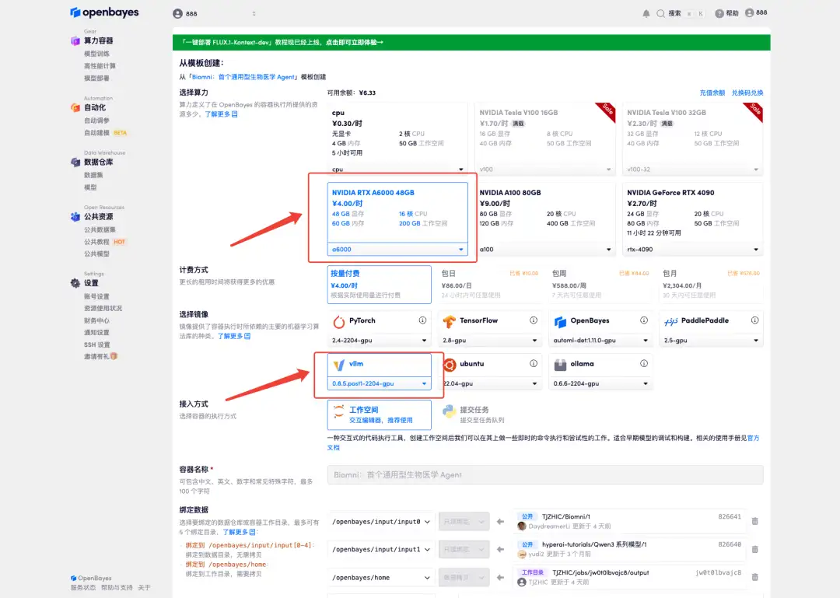Click the search magnifier icon
Screen dimensions: 840x598
click(x=660, y=13)
